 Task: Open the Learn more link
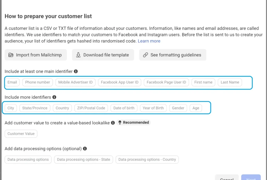coord(149,41)
